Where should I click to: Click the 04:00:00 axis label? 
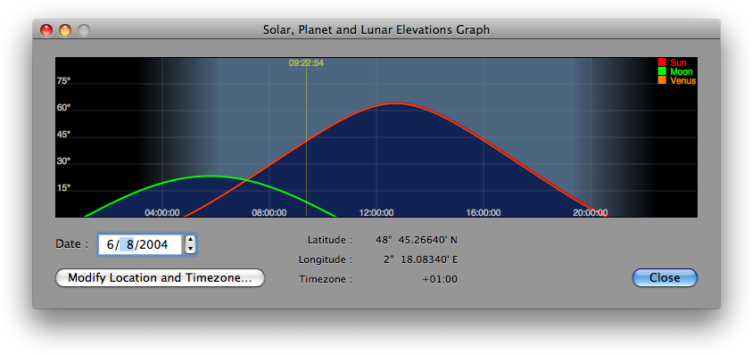[x=162, y=212]
